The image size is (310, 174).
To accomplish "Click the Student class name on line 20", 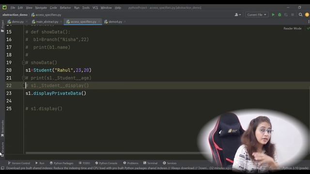I will (x=43, y=70).
